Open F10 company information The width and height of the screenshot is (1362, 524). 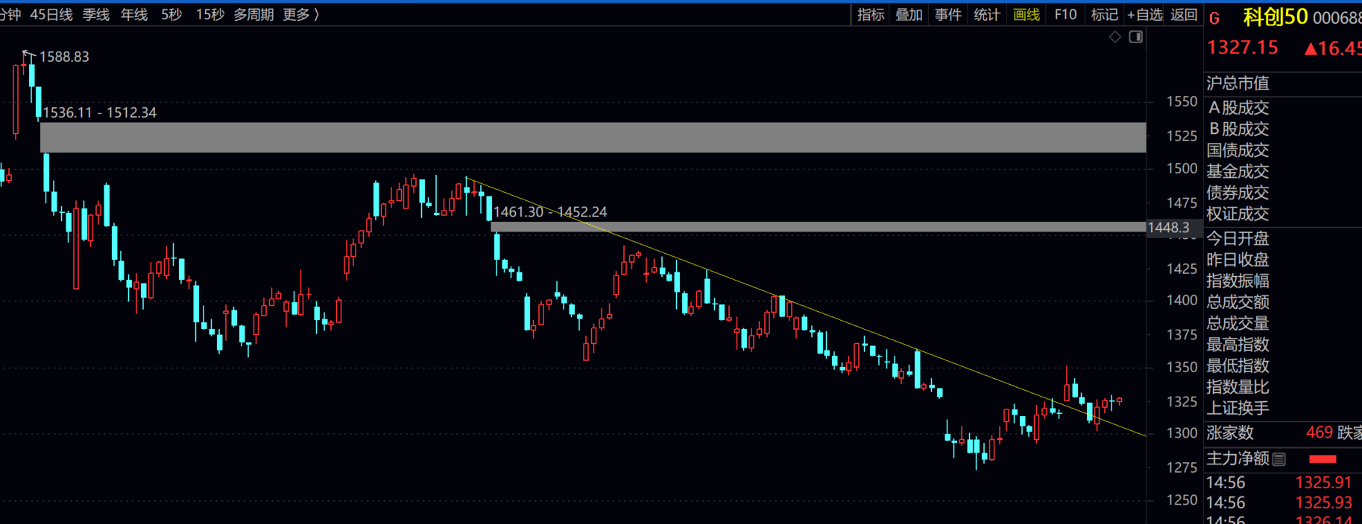[x=1065, y=15]
